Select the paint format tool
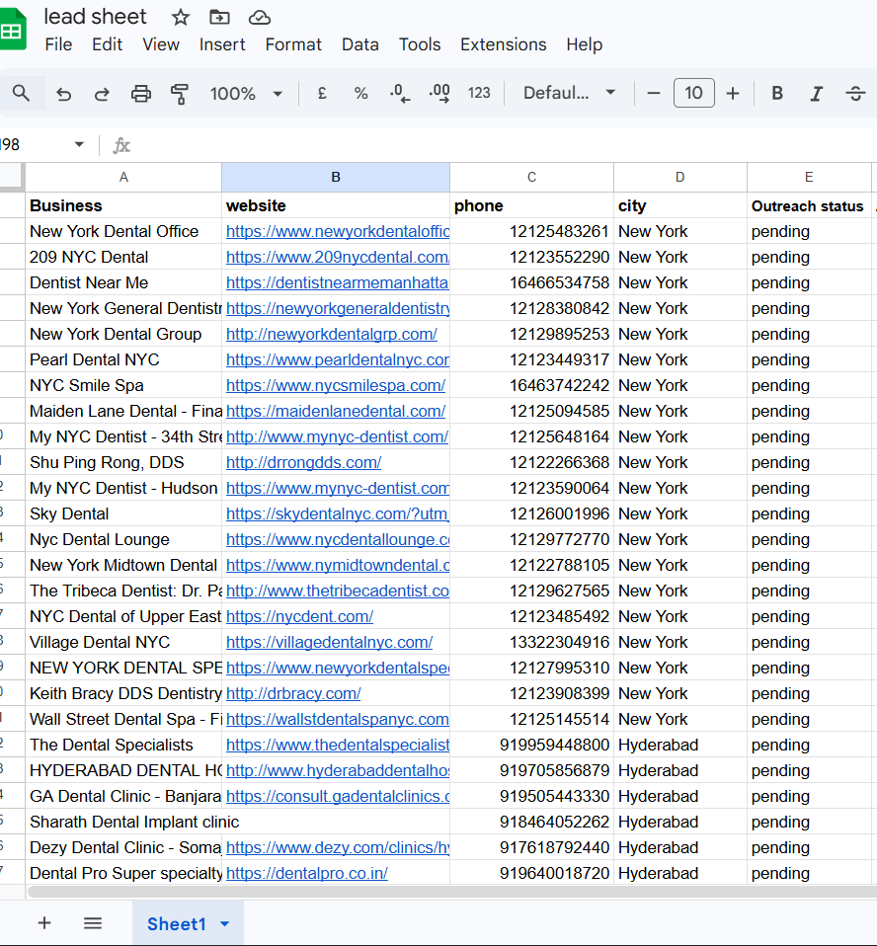The image size is (877, 946). (x=179, y=93)
